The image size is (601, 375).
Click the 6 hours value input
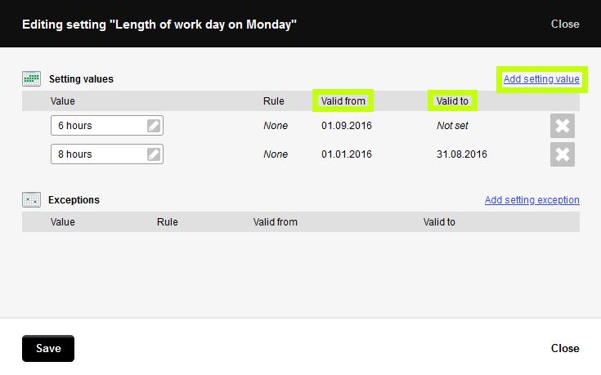coord(96,126)
